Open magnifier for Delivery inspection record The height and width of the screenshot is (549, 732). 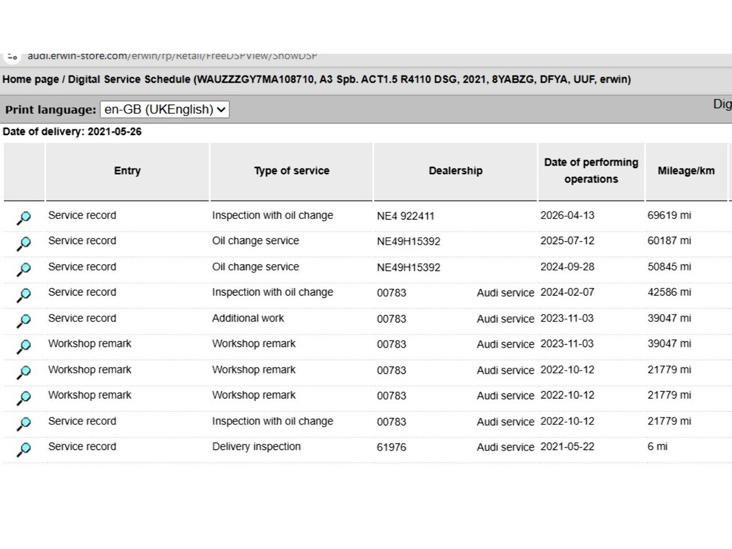click(23, 449)
